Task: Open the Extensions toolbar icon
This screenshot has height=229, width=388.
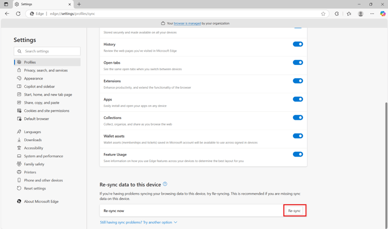Action: tap(337, 14)
